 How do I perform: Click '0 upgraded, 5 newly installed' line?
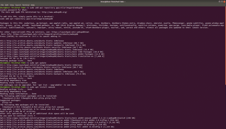(35, 109)
